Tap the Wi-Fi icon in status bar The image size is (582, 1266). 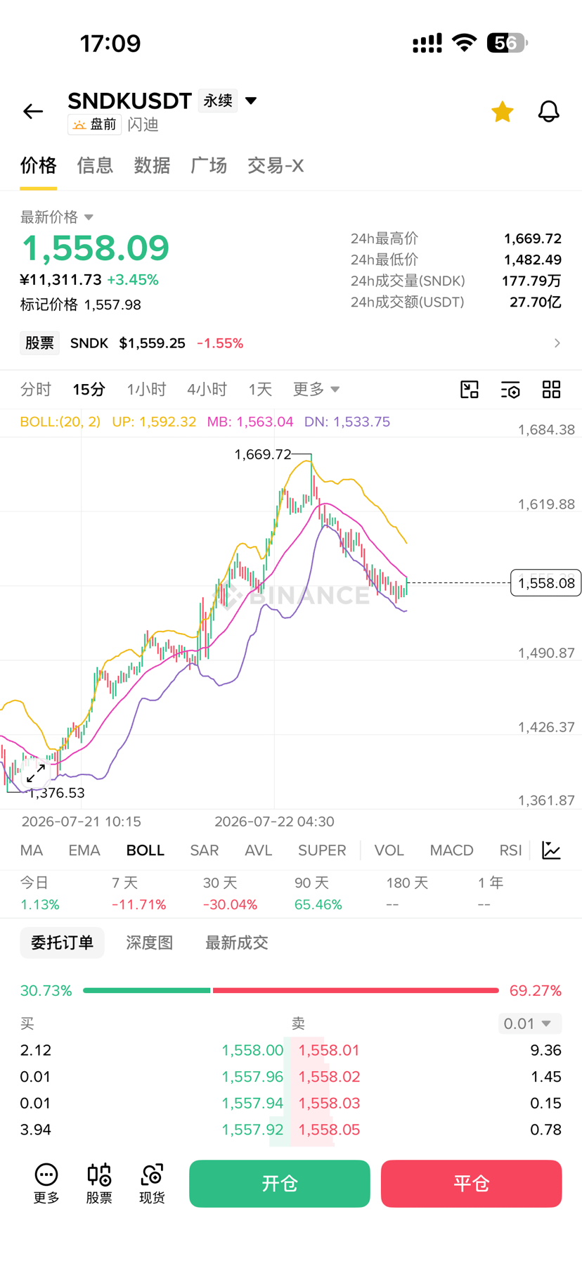pyautogui.click(x=464, y=43)
